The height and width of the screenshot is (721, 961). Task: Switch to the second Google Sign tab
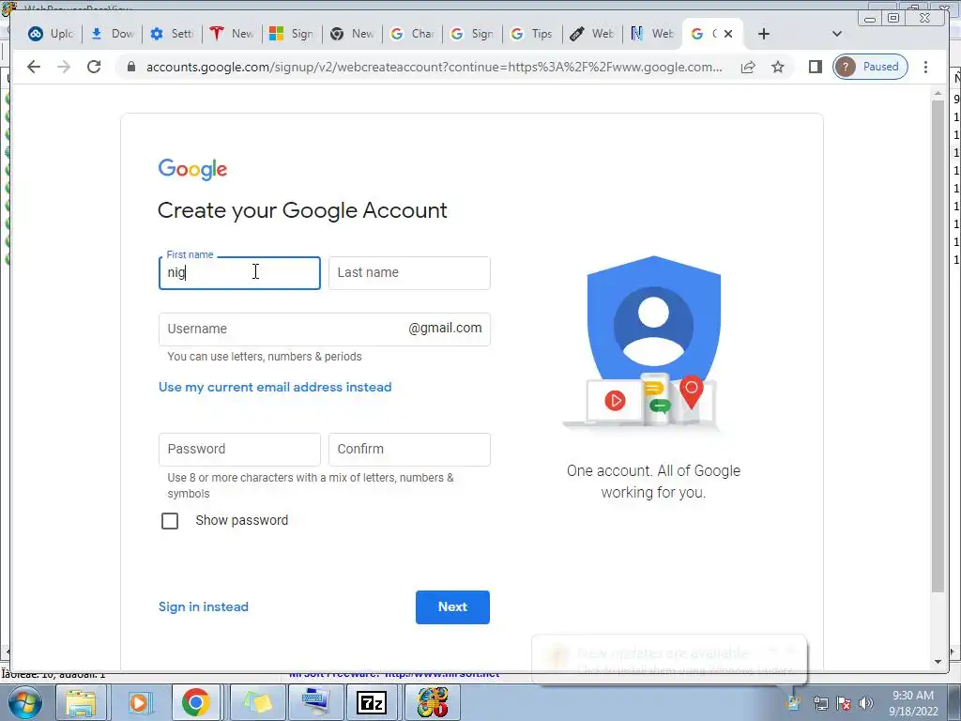coord(472,34)
